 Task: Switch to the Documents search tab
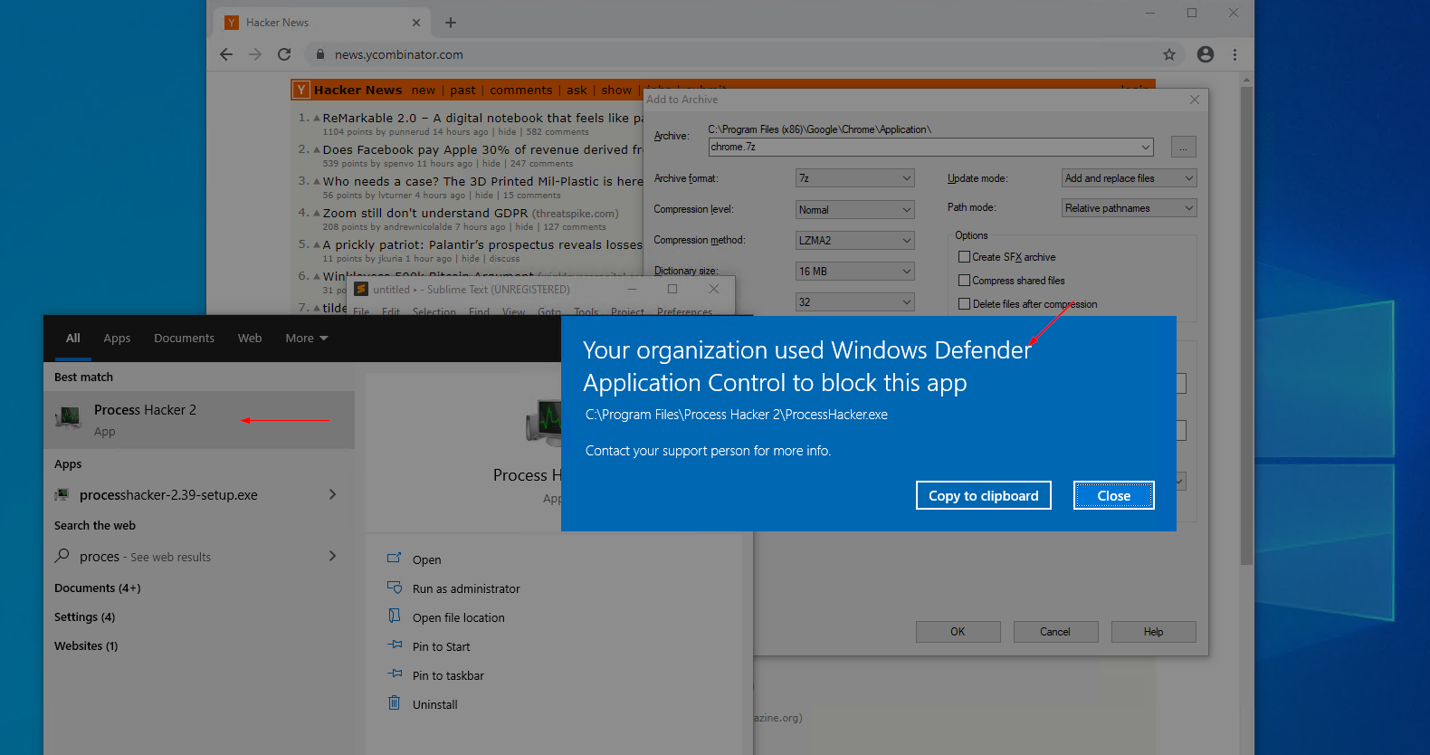[184, 339]
